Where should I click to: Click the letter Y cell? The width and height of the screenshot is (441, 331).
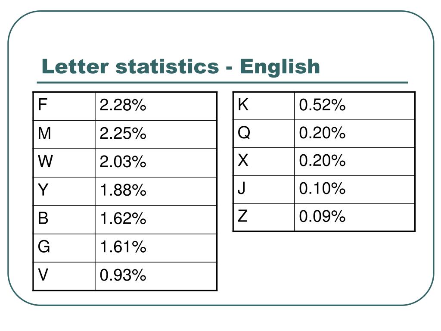65,191
